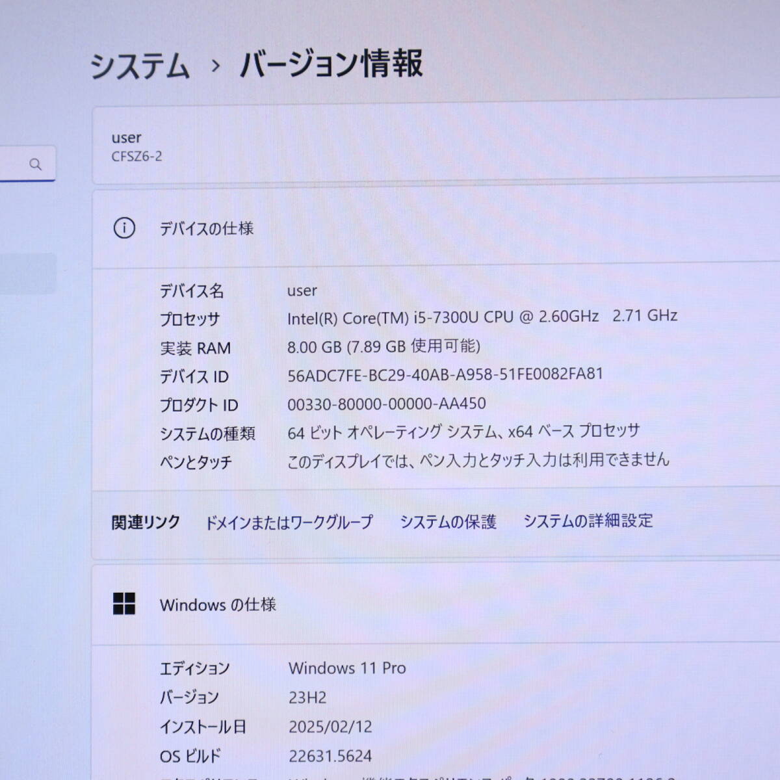This screenshot has height=780, width=780.
Task: Open システムの保護 link
Action: [x=448, y=521]
